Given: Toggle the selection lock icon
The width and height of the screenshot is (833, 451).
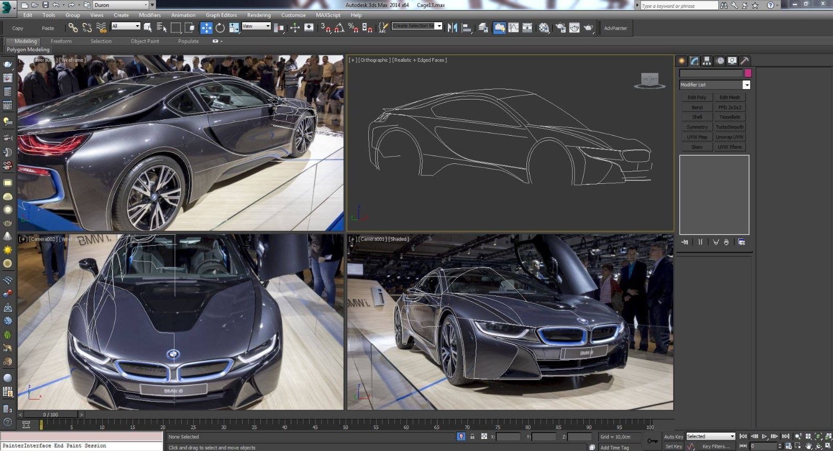Looking at the screenshot, I should point(473,436).
